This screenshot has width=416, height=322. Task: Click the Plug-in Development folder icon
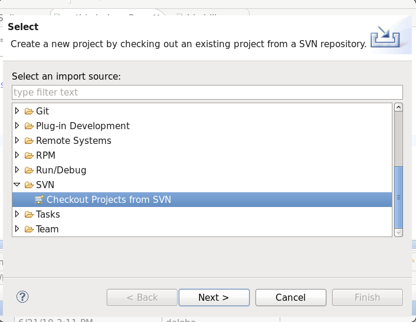[x=29, y=126]
